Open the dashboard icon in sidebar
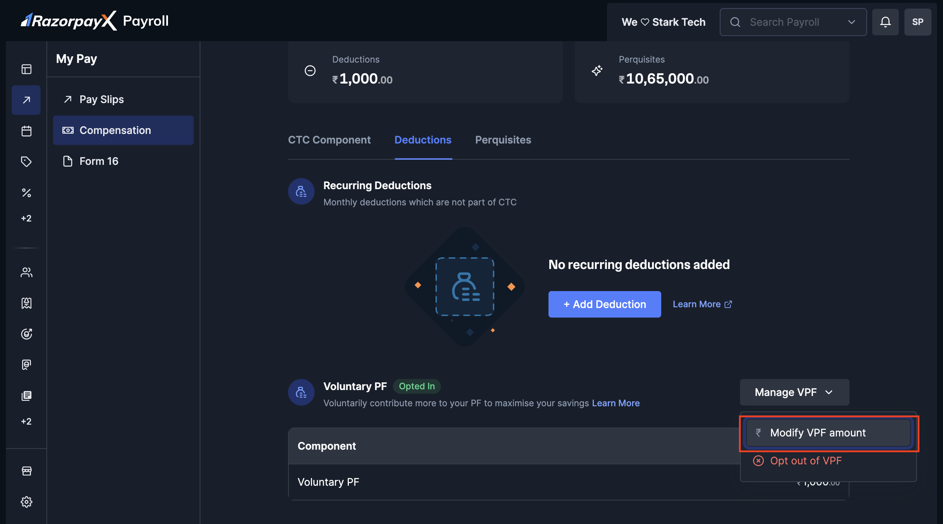Image resolution: width=943 pixels, height=524 pixels. pos(27,69)
